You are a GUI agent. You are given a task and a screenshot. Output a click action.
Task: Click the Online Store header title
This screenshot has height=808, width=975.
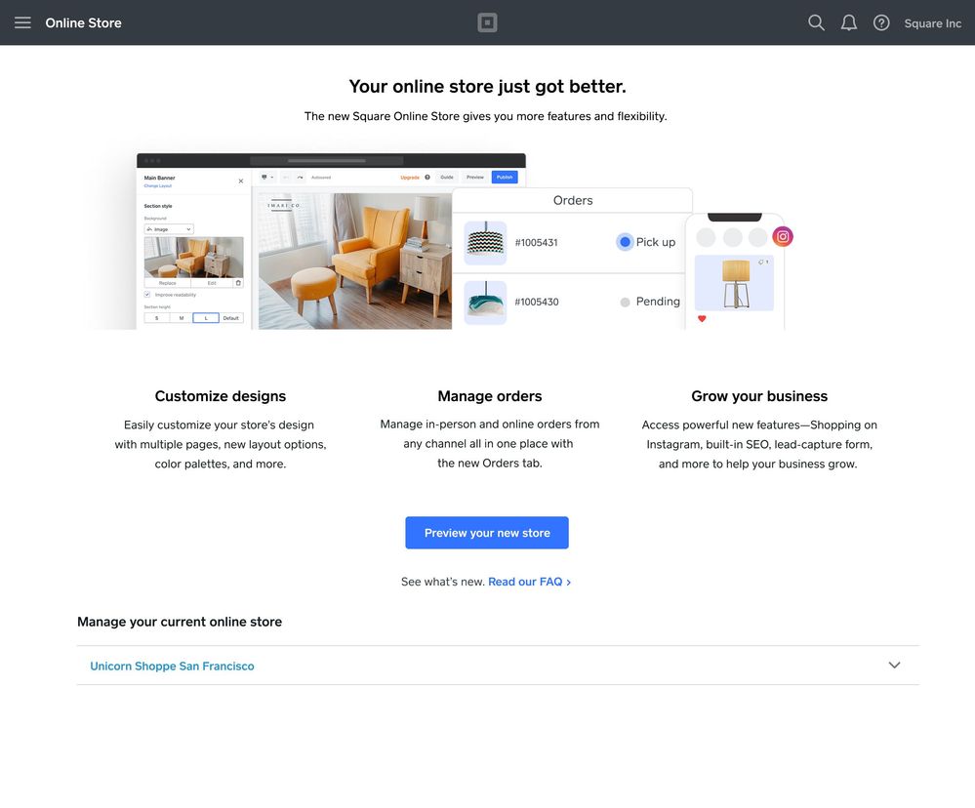click(x=83, y=22)
